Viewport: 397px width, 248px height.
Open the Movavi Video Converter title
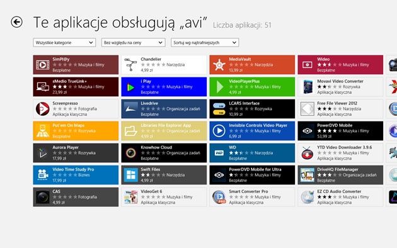[340, 81]
